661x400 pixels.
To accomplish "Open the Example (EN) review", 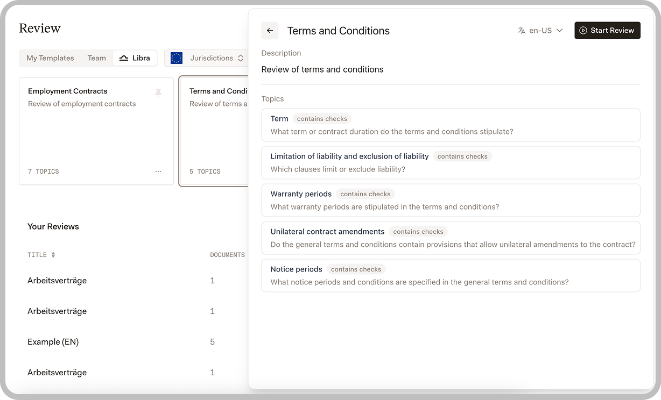I will (x=53, y=341).
